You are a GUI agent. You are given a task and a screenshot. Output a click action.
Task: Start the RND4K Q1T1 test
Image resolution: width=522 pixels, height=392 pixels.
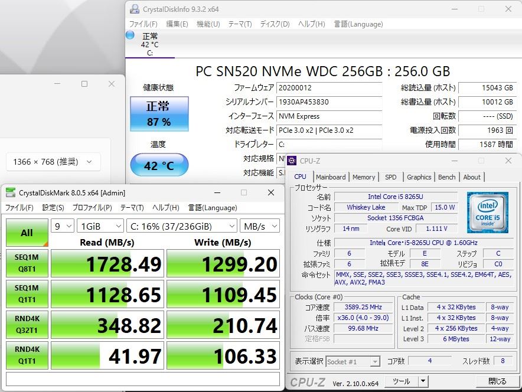coord(27,355)
